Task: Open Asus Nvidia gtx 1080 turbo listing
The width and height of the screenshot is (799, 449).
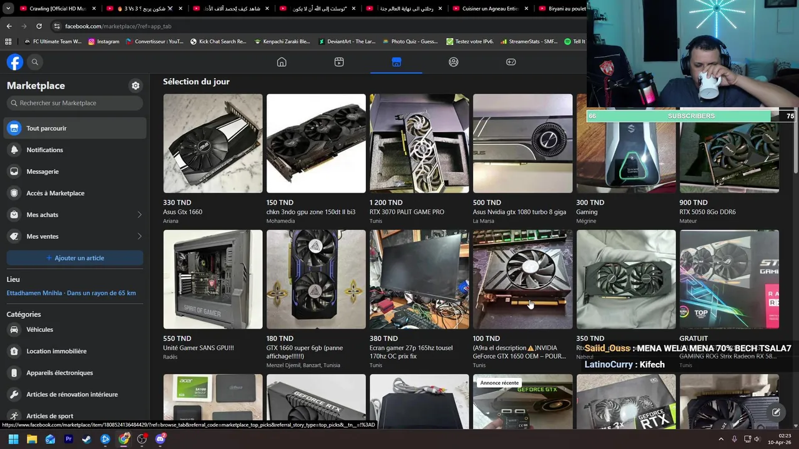Action: click(x=522, y=143)
